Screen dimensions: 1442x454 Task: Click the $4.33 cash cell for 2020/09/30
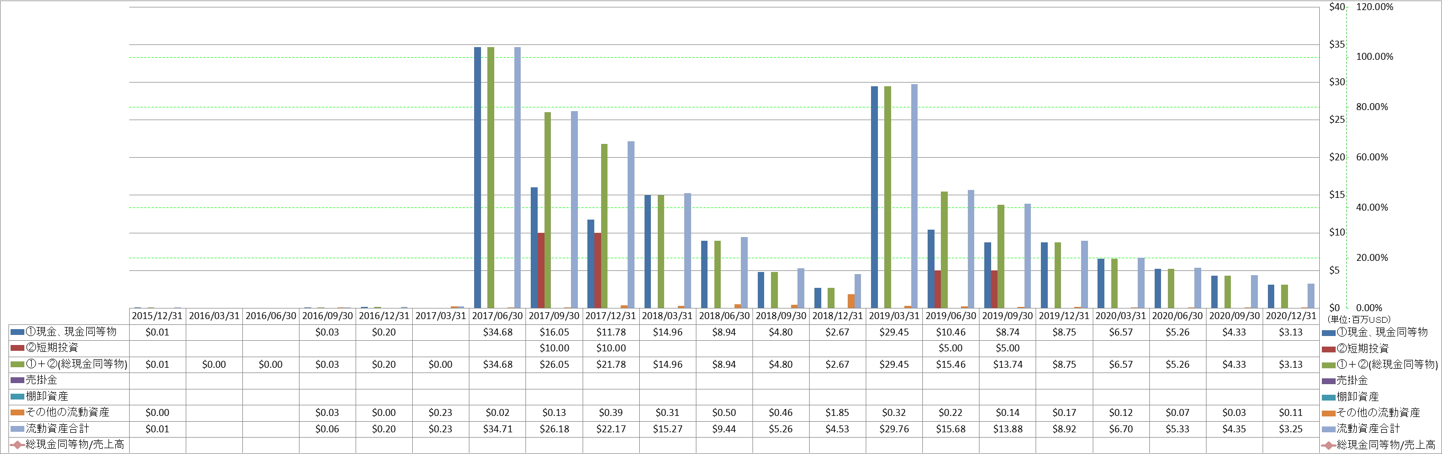tap(1234, 332)
